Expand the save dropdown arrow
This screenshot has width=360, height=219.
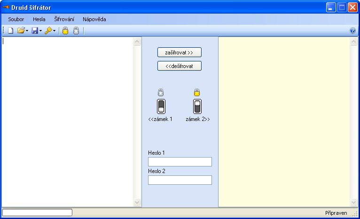click(x=40, y=30)
